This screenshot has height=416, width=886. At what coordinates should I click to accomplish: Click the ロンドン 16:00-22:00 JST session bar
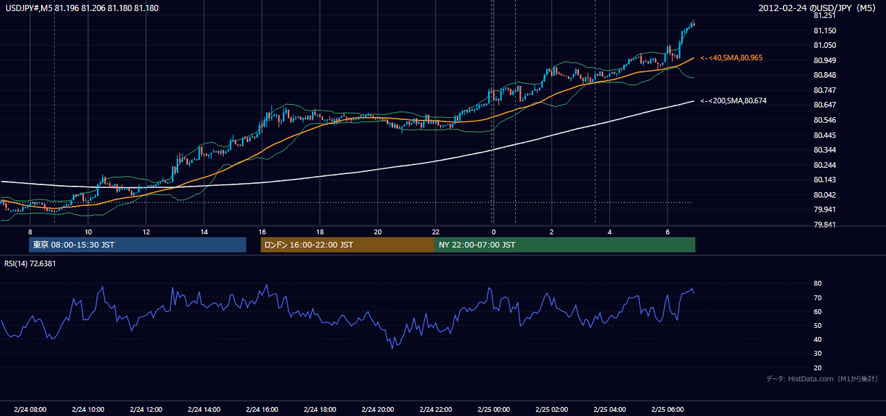click(347, 245)
